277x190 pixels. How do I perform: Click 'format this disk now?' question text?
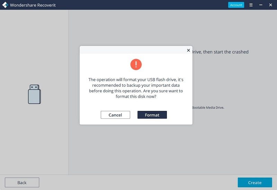(x=136, y=97)
